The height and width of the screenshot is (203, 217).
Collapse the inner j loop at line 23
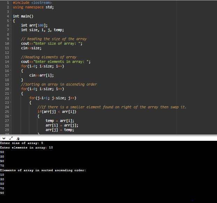tap(10, 103)
